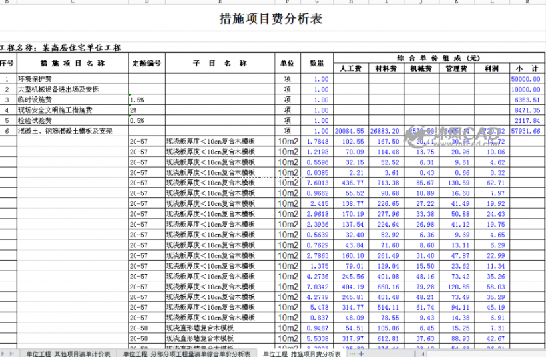The image size is (546, 357).
Task: Click material cost cell 660.16
Action: click(386, 287)
